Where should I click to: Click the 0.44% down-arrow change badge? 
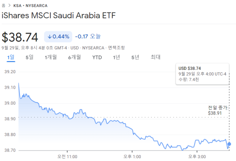58,37
